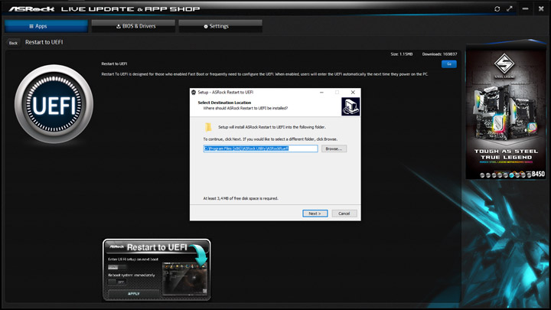The width and height of the screenshot is (551, 310).
Task: Minimize the Setup dialog window
Action: 321,92
